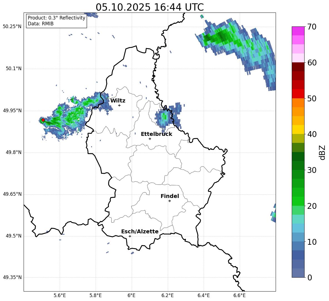Click the cross marker below Wiltz
329x301 pixels.
(119, 105)
